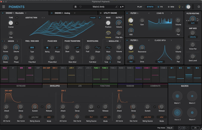Screen dimensions: 202x130
Task: Open ENV AMP adsr mode dropdown
Action: [x=49, y=117]
